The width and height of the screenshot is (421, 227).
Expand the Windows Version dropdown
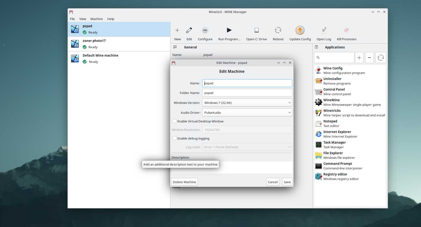[247, 103]
